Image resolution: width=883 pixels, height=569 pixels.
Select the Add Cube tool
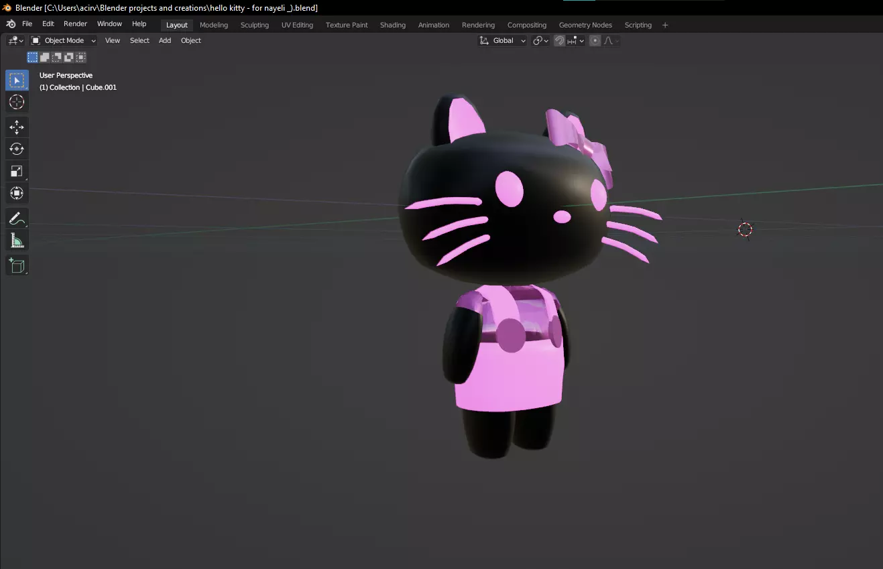(17, 265)
